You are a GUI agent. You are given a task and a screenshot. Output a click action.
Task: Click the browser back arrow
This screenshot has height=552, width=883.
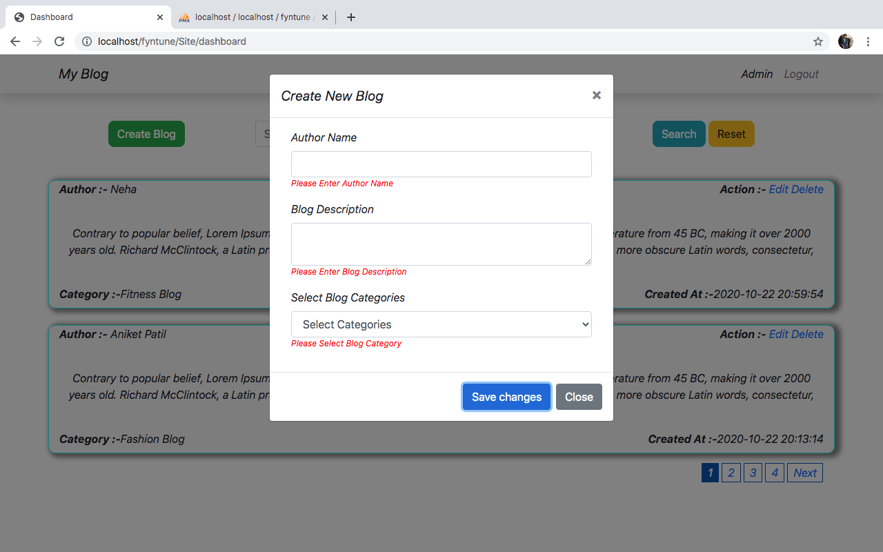click(15, 41)
